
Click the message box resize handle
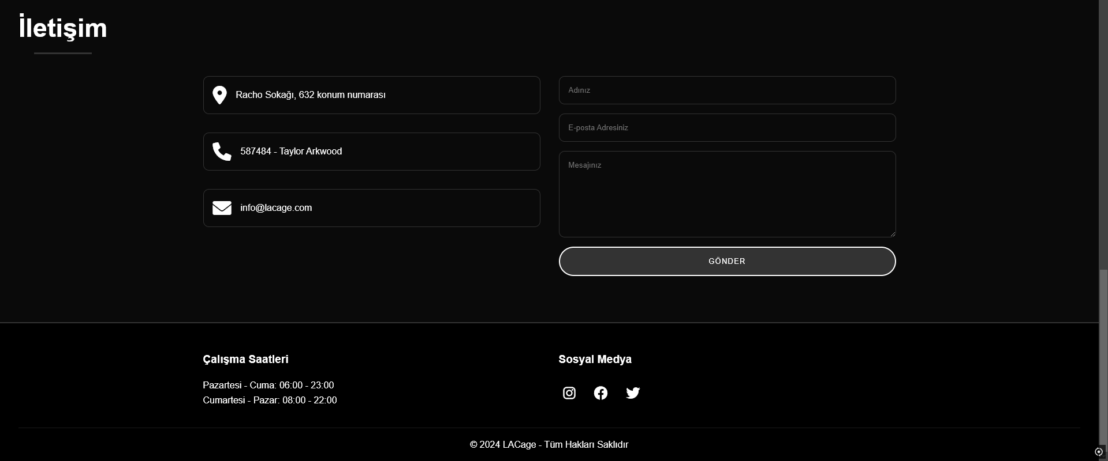click(892, 233)
